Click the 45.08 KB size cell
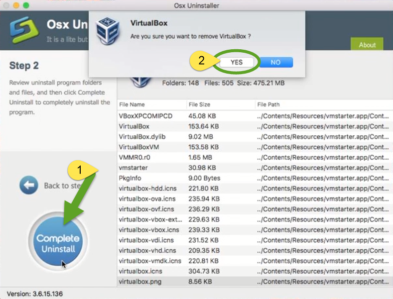The width and height of the screenshot is (393, 299). click(202, 116)
